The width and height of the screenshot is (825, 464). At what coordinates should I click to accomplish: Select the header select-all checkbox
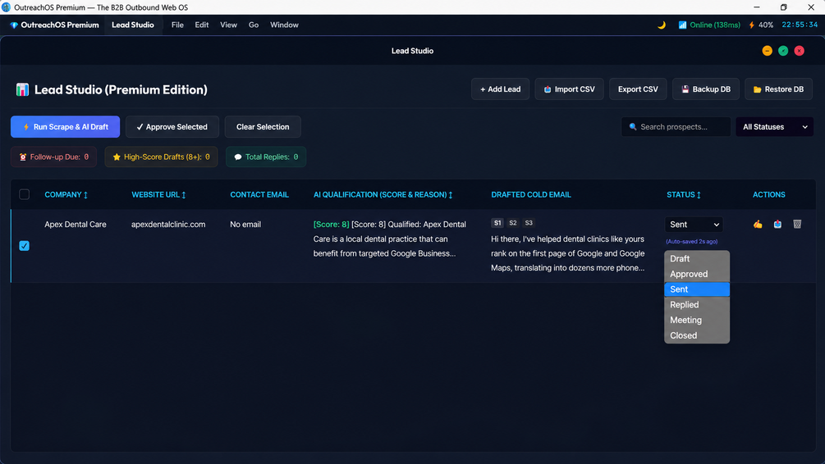[x=24, y=194]
